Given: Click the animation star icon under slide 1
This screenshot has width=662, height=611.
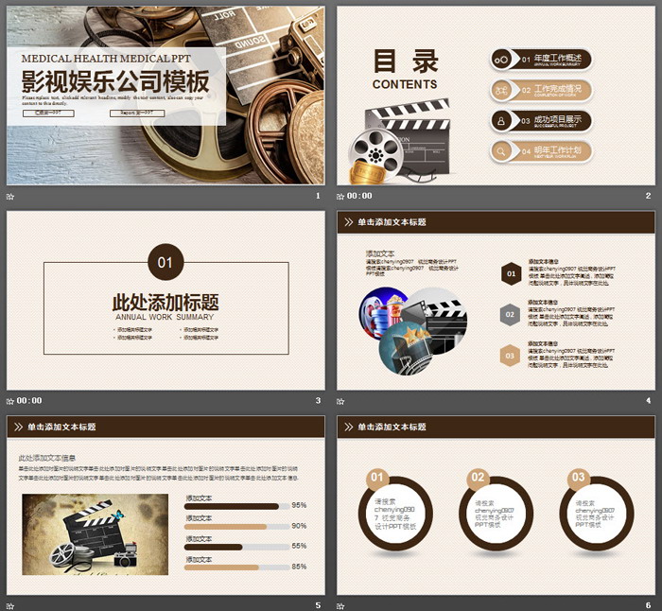Looking at the screenshot, I should tap(10, 197).
